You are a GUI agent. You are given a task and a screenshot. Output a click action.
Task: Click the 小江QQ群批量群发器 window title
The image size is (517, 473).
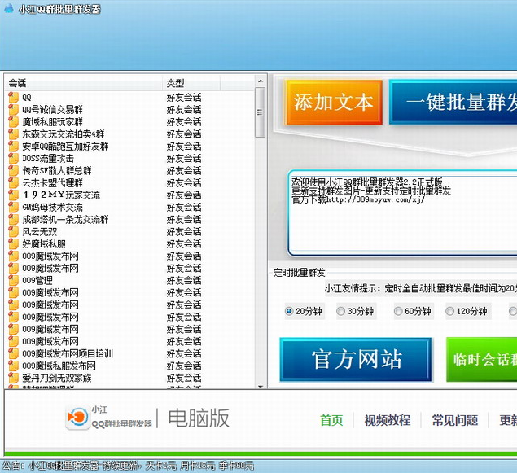pos(59,9)
